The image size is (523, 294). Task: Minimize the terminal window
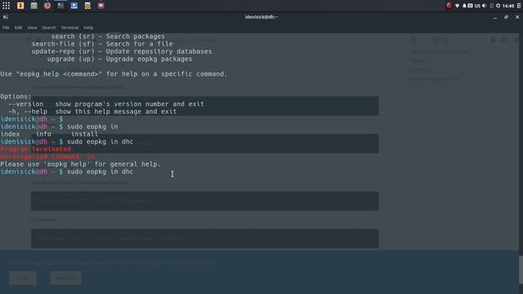point(495,17)
